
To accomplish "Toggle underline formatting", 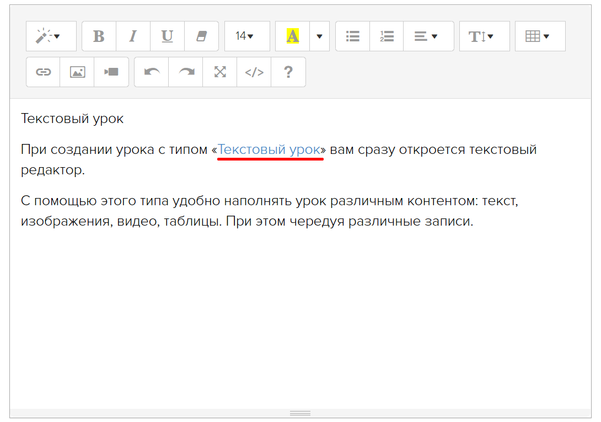I will point(167,36).
